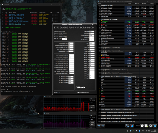This screenshot has height=133, width=158.
Task: Click the tREFI value field in Timing Configurator
Action: 92,43
